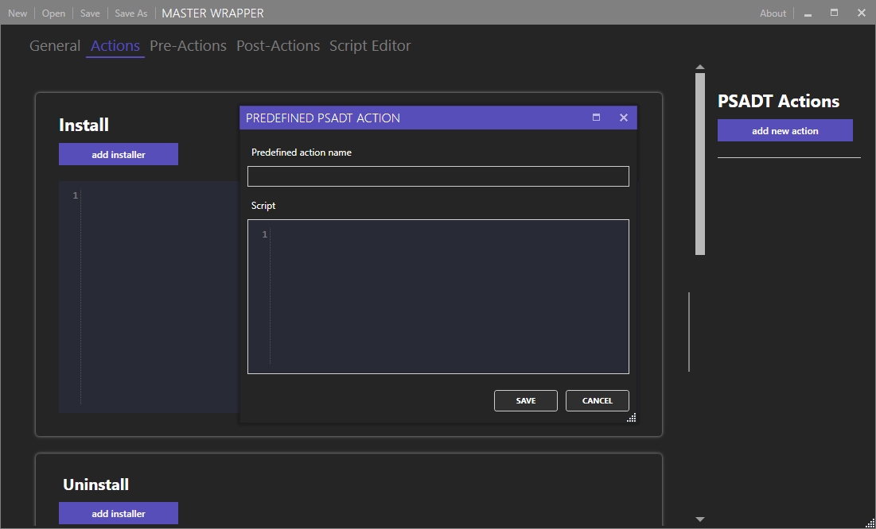Viewport: 876px width, 529px height.
Task: Save the predefined action
Action: pos(526,400)
